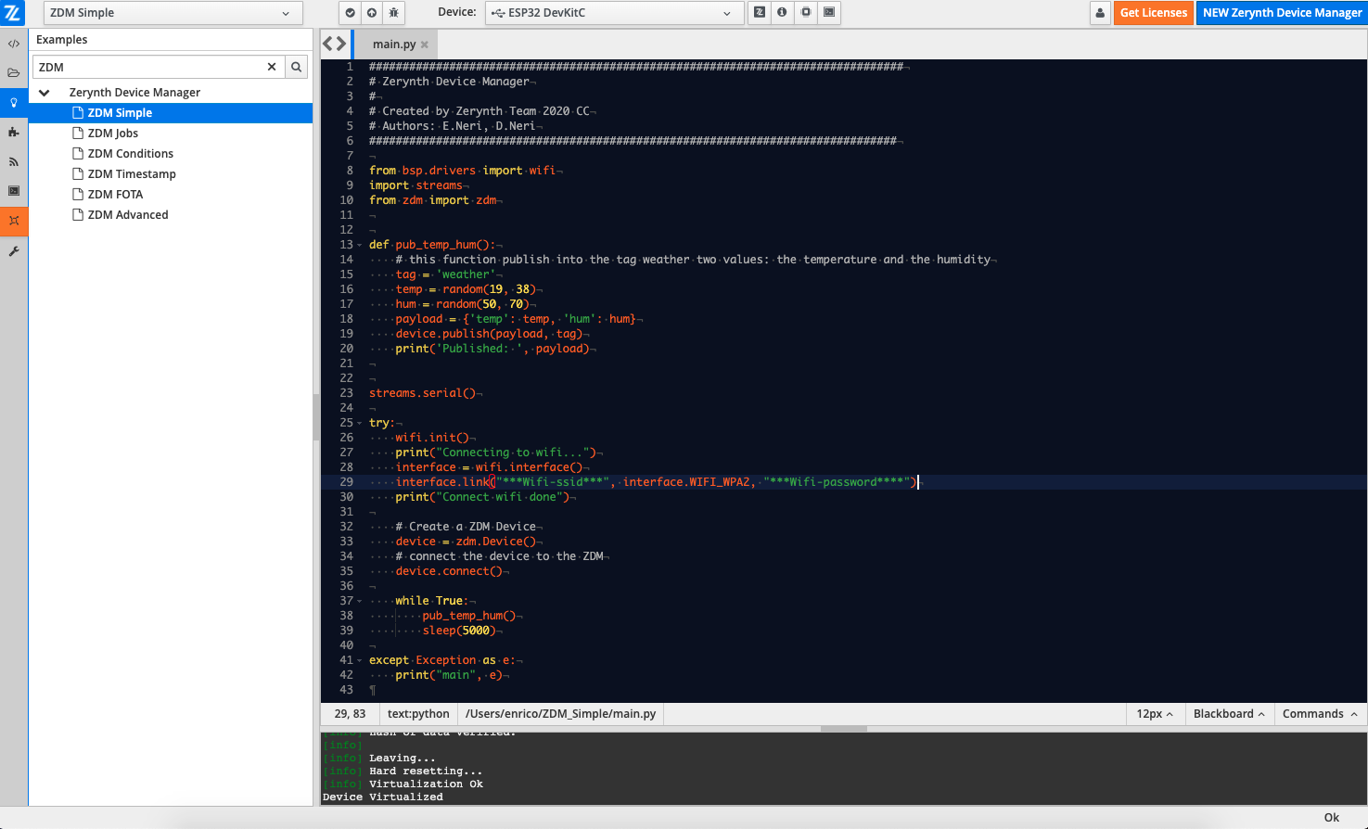Open the ESP32 DevKitC device dropdown
1368x829 pixels.
click(x=613, y=13)
